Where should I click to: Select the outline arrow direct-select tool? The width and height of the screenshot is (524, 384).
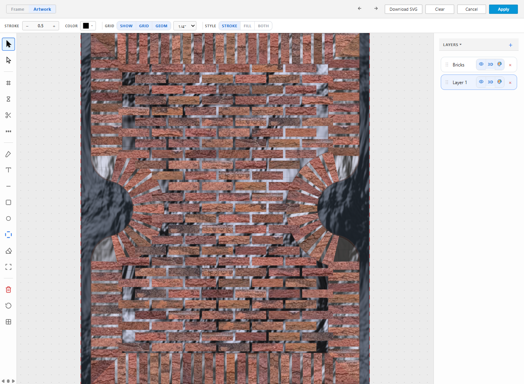pyautogui.click(x=8, y=60)
